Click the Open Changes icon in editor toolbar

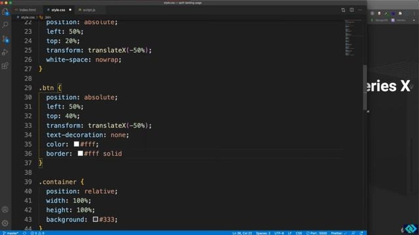[x=343, y=10]
